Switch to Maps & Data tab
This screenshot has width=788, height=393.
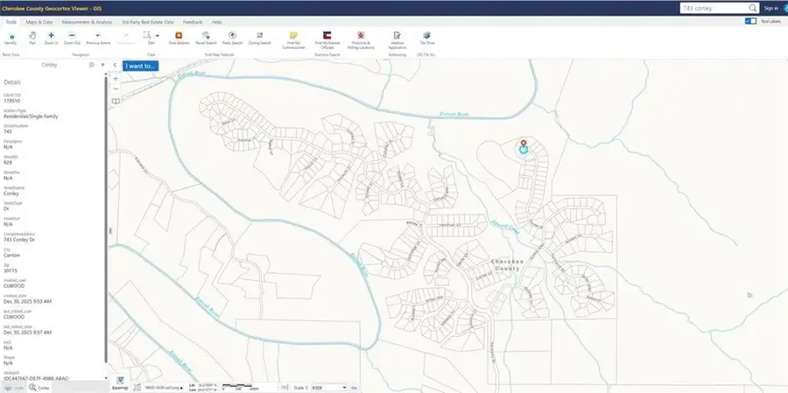pyautogui.click(x=39, y=22)
